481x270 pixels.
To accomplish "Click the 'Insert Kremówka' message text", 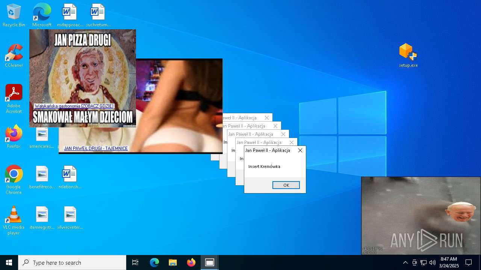I will (x=264, y=166).
